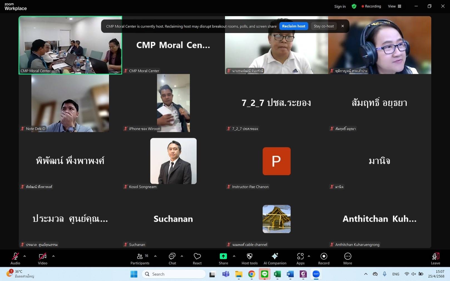Expand the audio settings arrow
450x281 pixels.
click(25, 256)
